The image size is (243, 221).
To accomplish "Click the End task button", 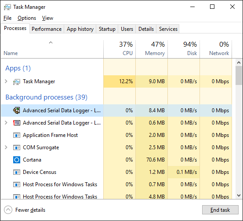I will [220, 210].
